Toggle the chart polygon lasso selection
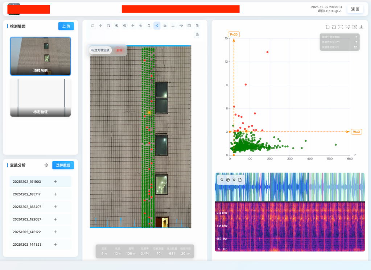Viewport: 371px width, 270px height. (x=347, y=27)
